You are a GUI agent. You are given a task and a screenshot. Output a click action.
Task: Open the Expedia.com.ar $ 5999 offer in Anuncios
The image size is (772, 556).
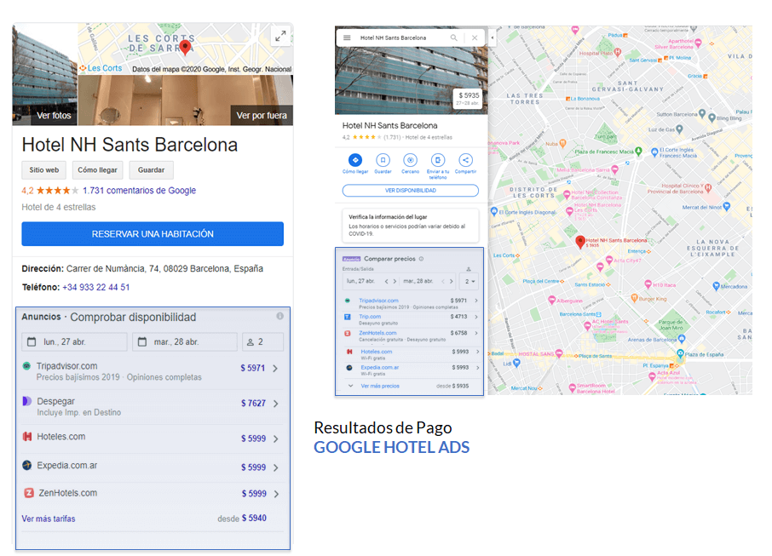[x=153, y=467]
